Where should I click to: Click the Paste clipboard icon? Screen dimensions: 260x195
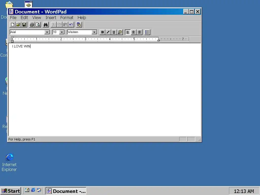tap(65, 25)
